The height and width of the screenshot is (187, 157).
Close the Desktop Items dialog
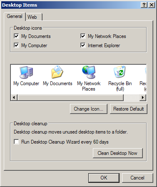click(152, 5)
